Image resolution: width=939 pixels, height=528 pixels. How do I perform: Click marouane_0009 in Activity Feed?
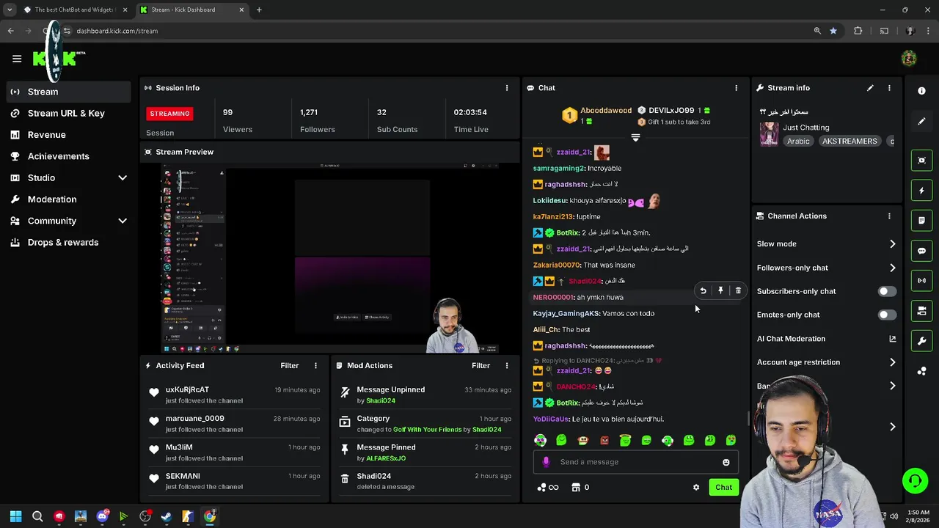click(x=195, y=419)
